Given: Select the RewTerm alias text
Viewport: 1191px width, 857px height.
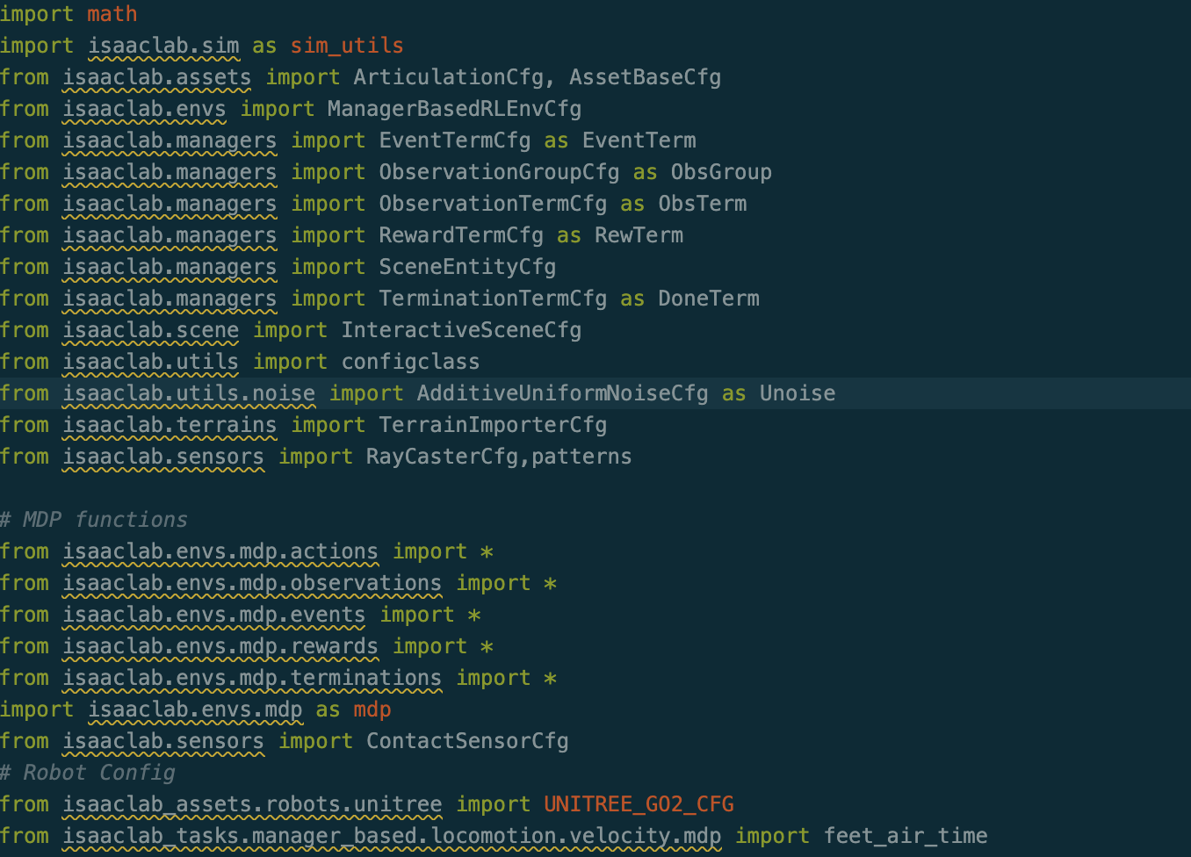Looking at the screenshot, I should click(x=639, y=235).
